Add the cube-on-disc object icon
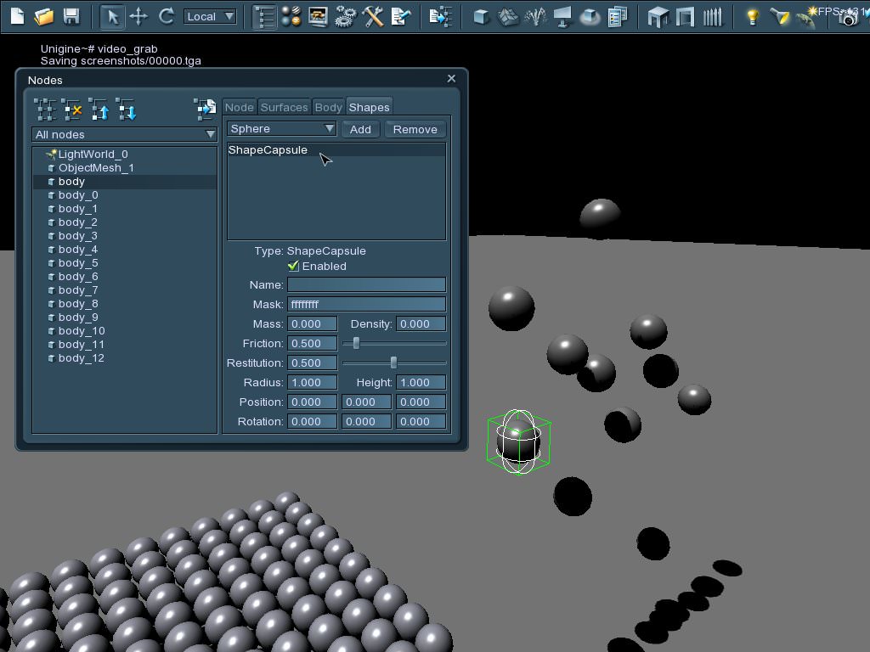Image resolution: width=870 pixels, height=652 pixels. (590, 16)
